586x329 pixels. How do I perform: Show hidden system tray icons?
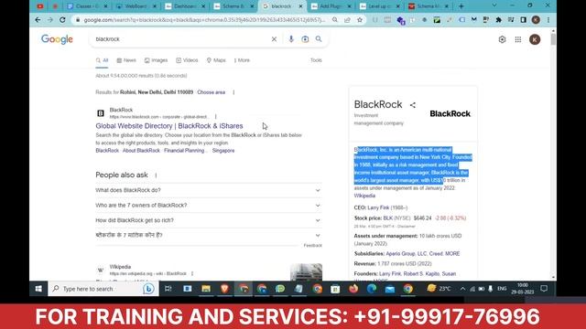point(462,289)
